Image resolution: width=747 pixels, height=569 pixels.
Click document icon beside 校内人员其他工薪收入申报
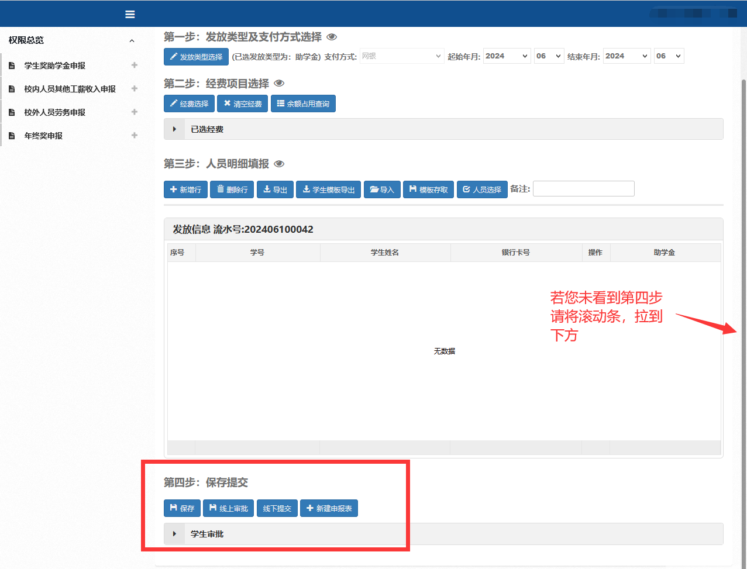pyautogui.click(x=12, y=89)
